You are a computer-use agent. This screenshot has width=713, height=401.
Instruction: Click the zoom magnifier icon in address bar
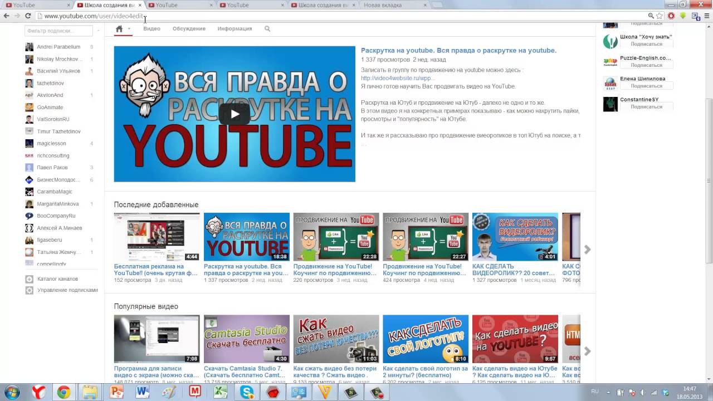click(651, 16)
